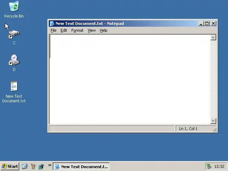Click the third Quick Launch grid icon
This screenshot has width=228, height=171.
pyautogui.click(x=41, y=166)
